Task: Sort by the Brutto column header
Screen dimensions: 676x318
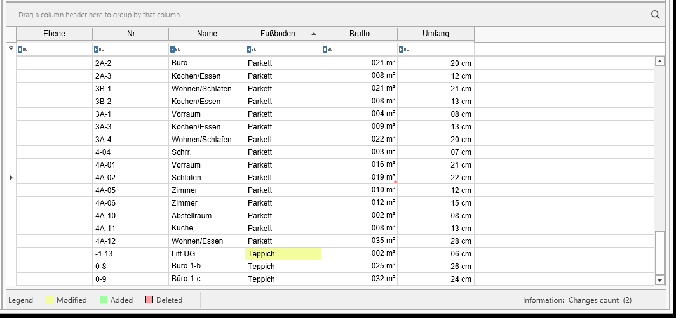Action: [x=359, y=34]
